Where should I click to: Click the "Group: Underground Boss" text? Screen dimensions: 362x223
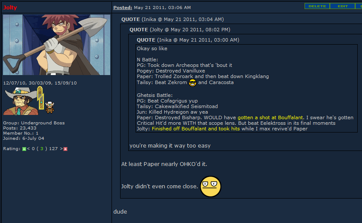34,123
